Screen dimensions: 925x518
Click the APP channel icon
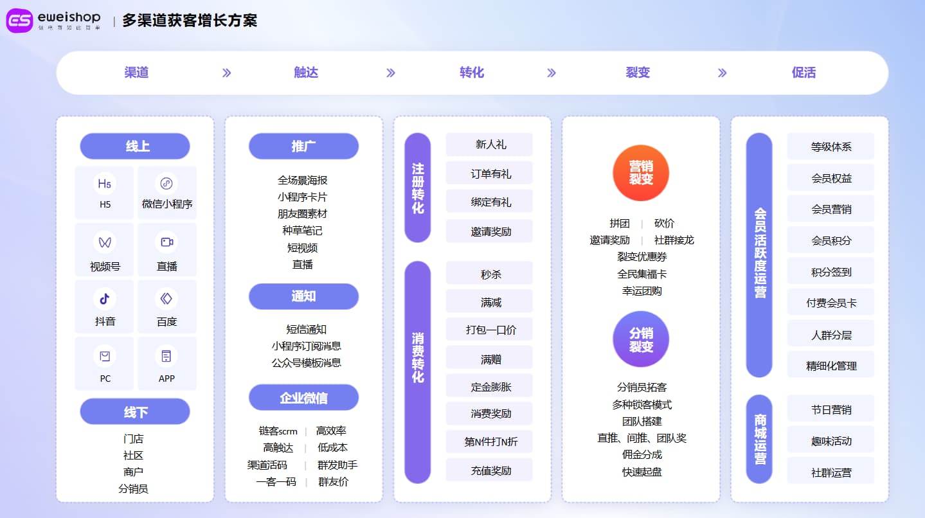coord(166,355)
